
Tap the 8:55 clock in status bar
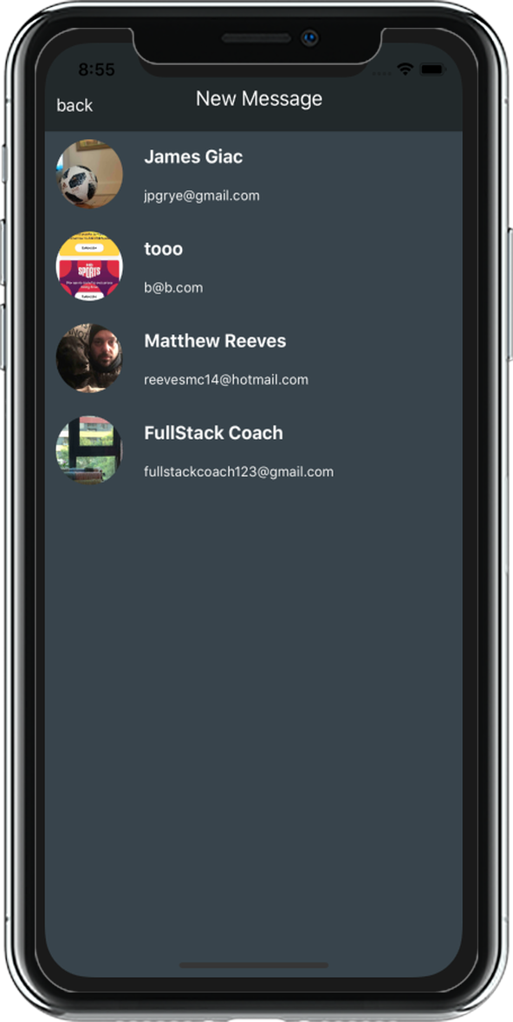96,69
